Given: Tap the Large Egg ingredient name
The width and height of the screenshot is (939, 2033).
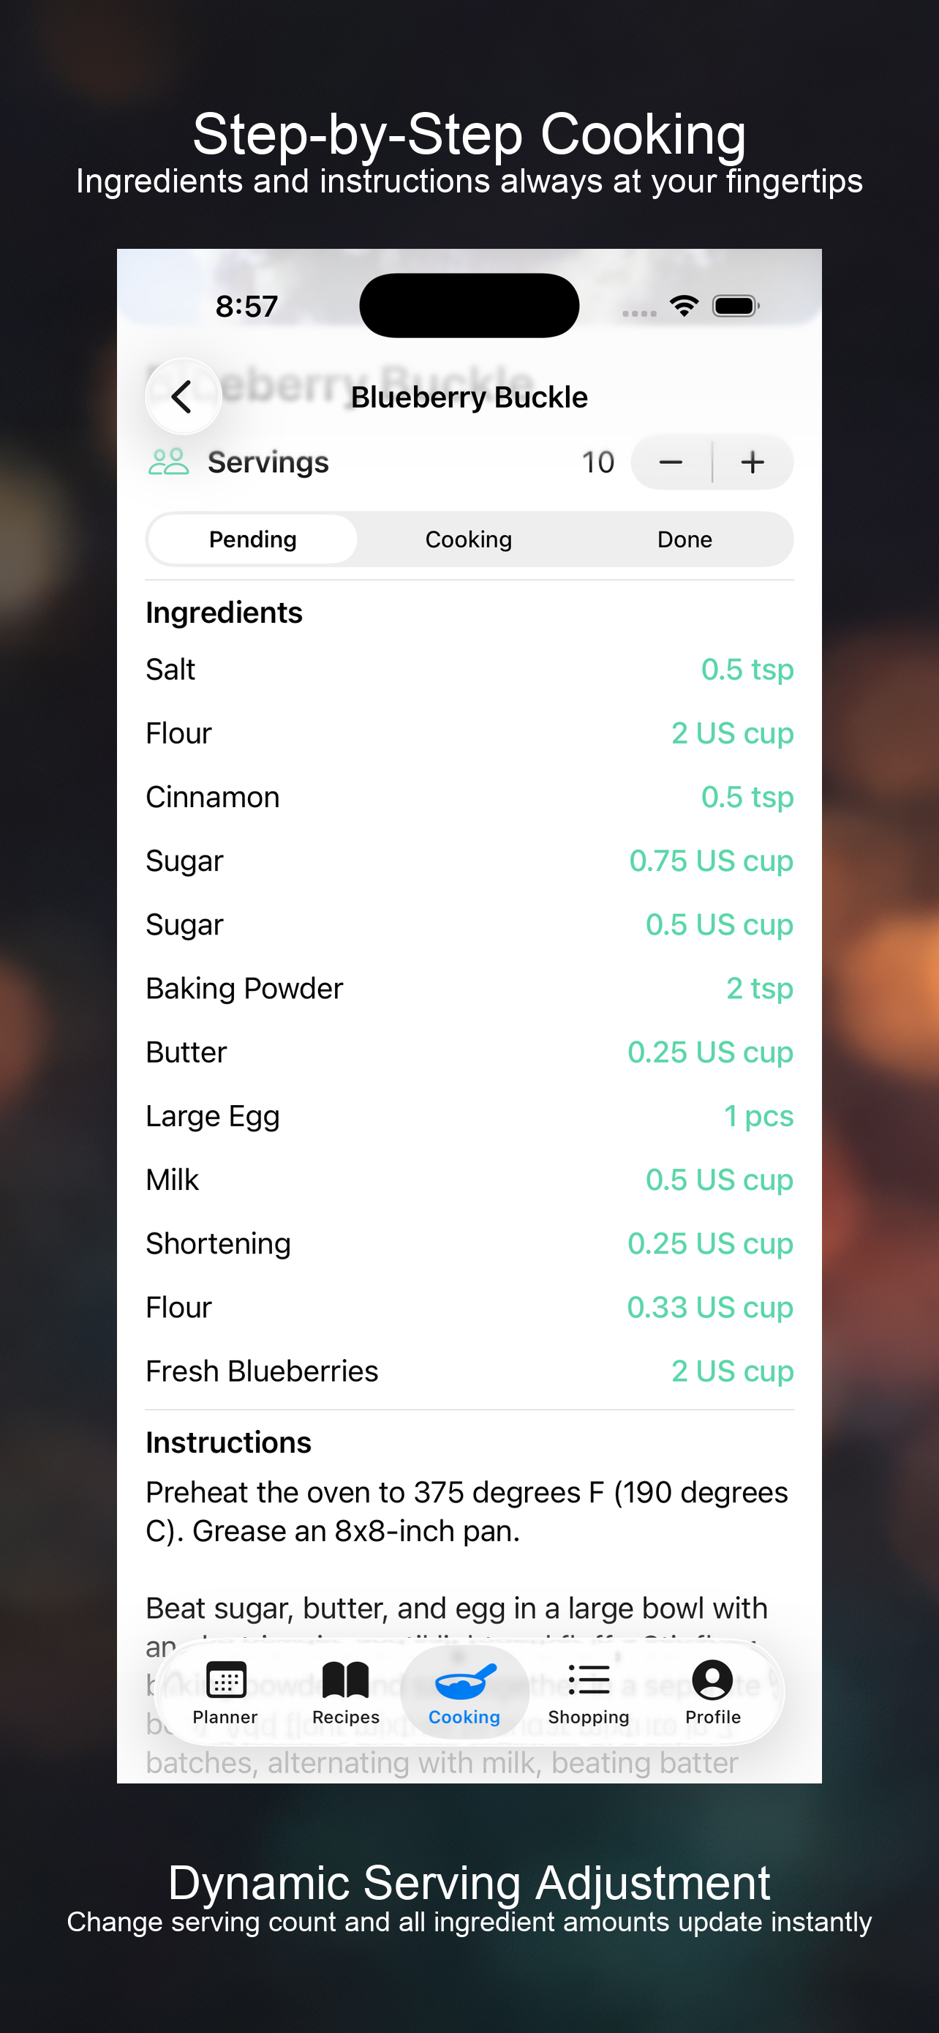Looking at the screenshot, I should click(x=213, y=1117).
